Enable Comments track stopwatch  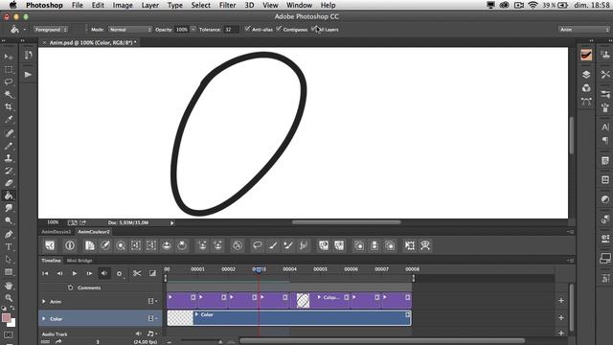(x=70, y=287)
